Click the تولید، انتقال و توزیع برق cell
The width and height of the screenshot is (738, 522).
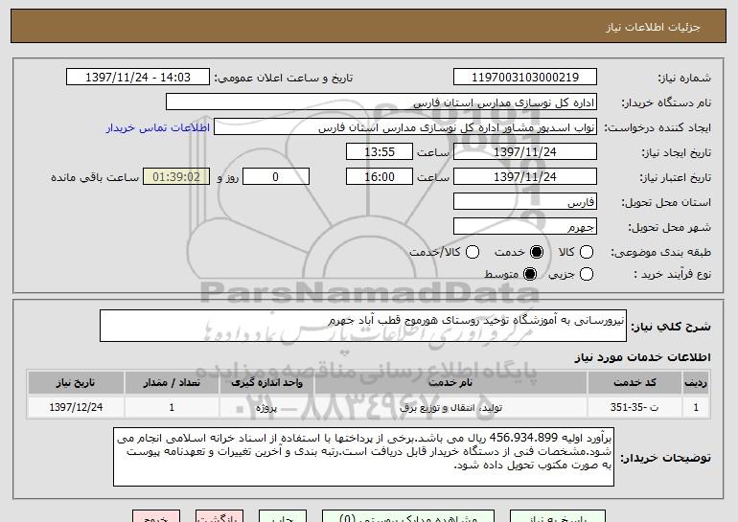coord(450,407)
